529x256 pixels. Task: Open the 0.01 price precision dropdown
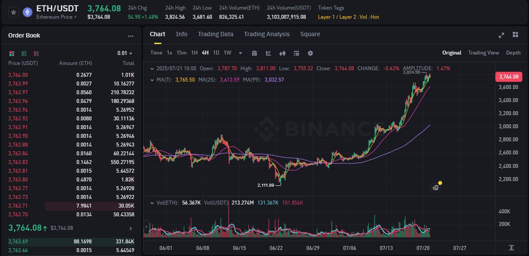coord(125,53)
